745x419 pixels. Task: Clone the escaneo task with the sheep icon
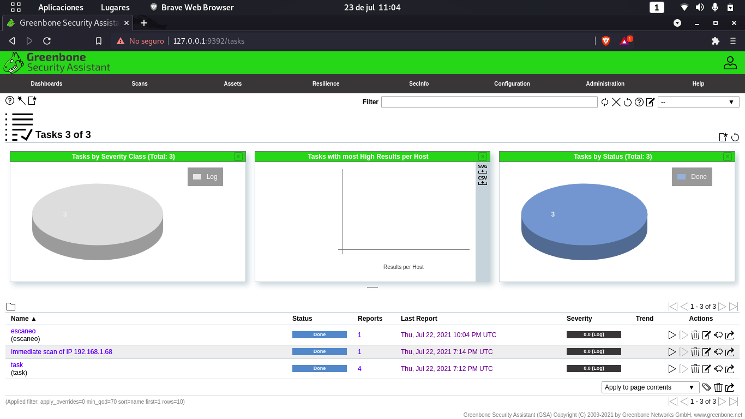[x=718, y=335]
